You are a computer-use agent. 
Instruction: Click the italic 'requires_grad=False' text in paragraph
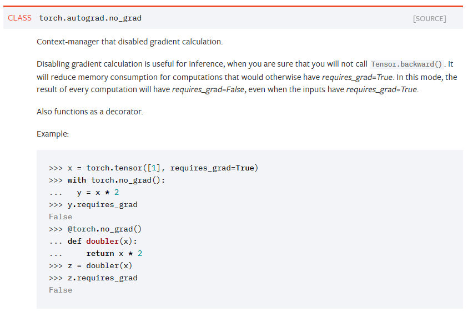pyautogui.click(x=208, y=89)
